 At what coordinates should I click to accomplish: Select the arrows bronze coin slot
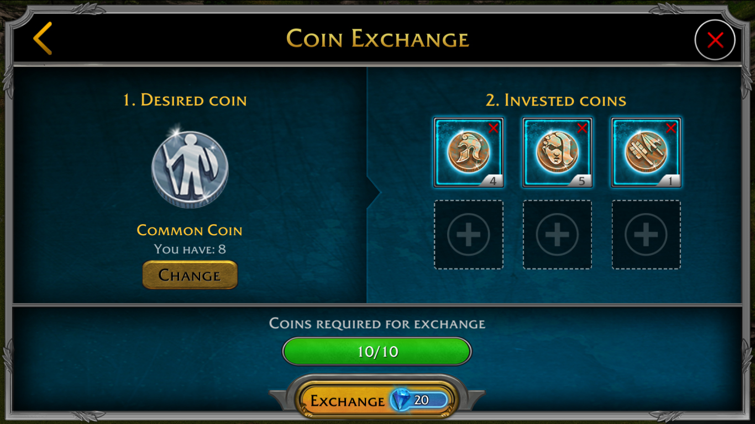click(646, 152)
